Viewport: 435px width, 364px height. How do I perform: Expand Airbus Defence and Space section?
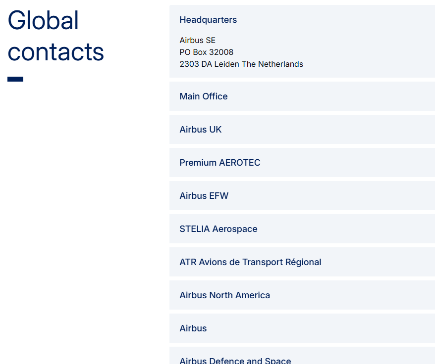pyautogui.click(x=235, y=360)
